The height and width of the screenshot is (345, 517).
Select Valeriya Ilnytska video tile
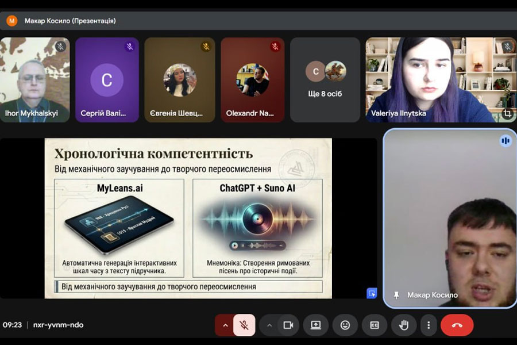pyautogui.click(x=441, y=79)
